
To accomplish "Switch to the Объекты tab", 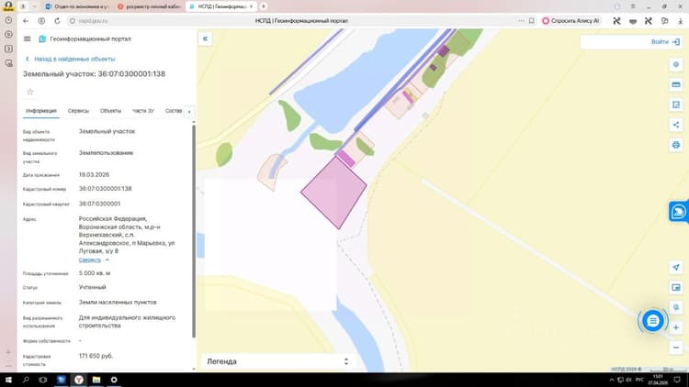I will pyautogui.click(x=110, y=111).
